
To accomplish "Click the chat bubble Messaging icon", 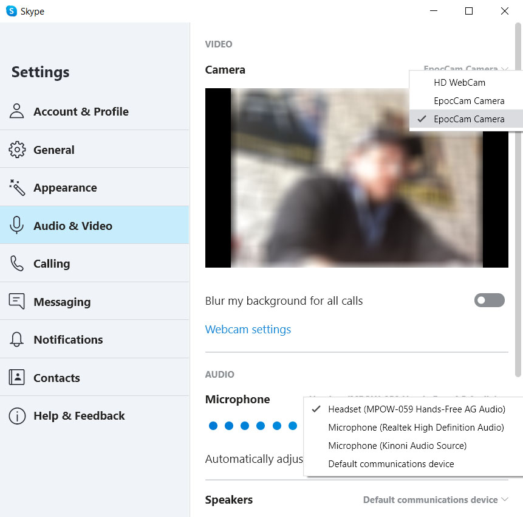I will coord(16,301).
